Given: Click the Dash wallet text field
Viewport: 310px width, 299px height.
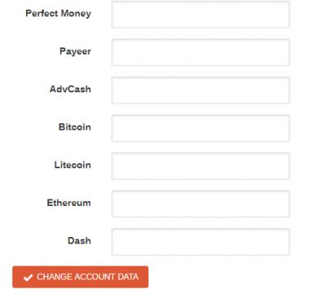Looking at the screenshot, I should [201, 242].
